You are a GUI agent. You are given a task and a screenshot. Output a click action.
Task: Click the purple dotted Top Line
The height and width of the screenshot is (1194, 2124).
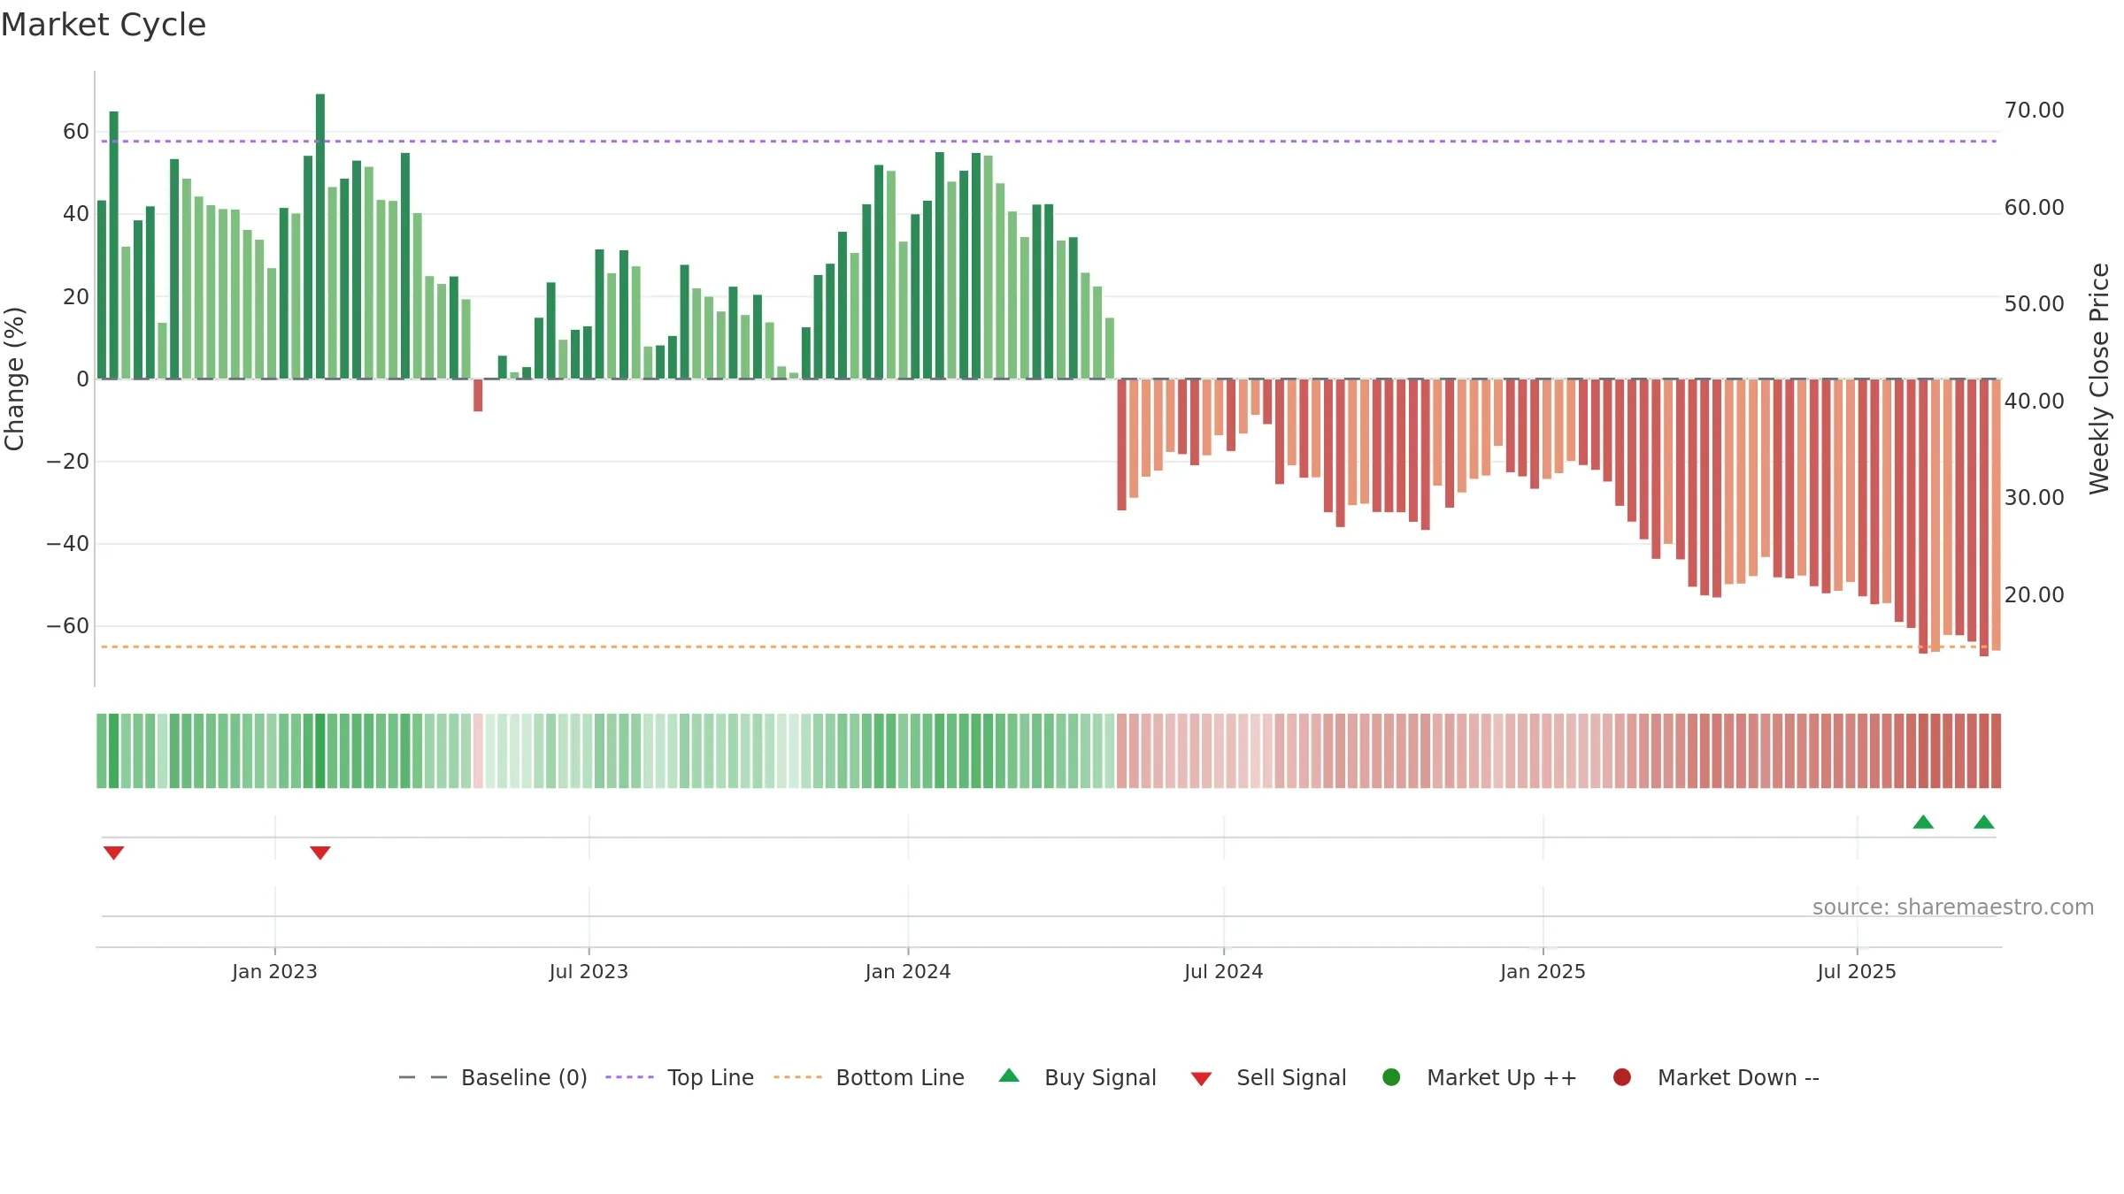[1049, 141]
